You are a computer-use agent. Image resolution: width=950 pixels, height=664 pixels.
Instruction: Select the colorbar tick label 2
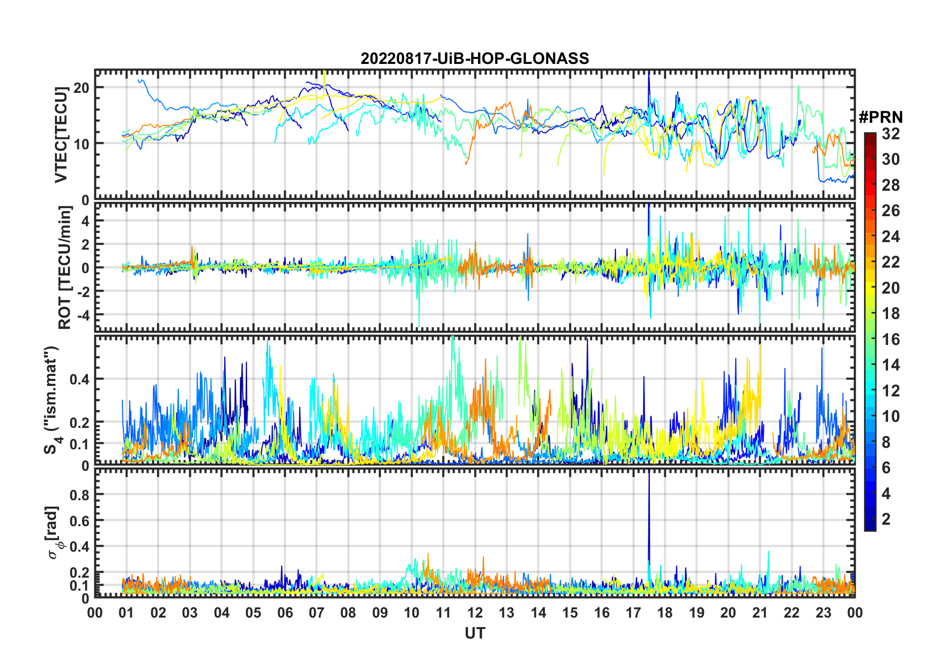point(886,519)
